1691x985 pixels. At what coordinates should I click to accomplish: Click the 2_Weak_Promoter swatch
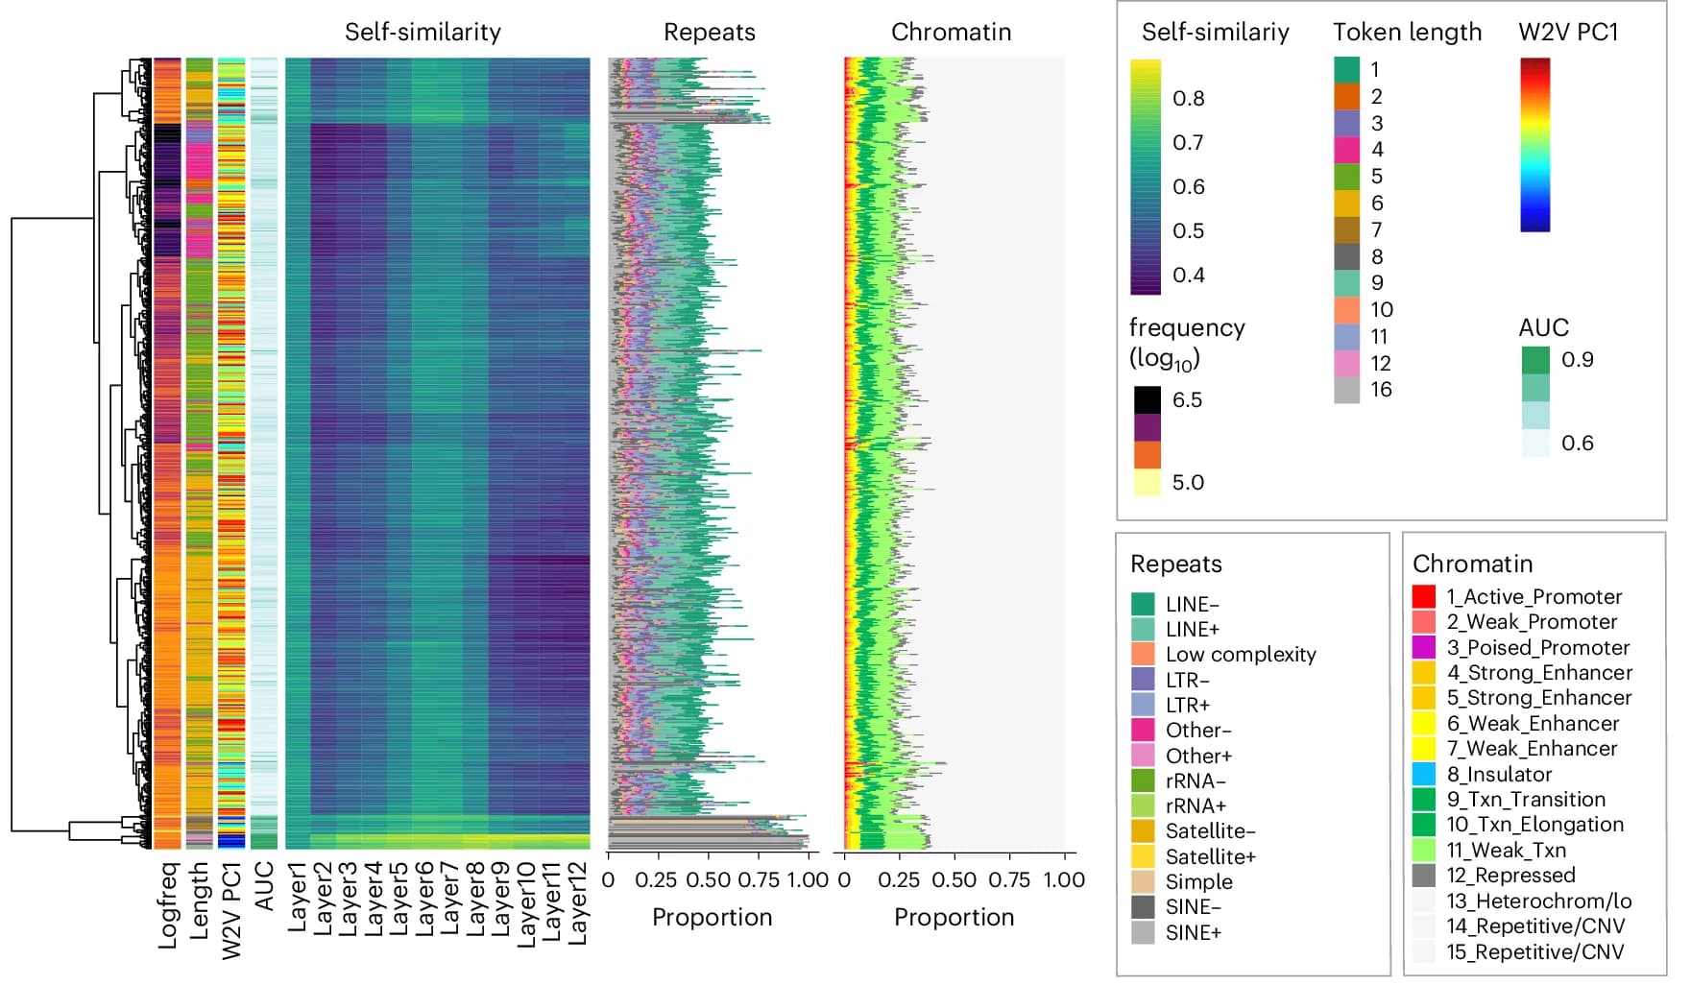click(x=1424, y=621)
